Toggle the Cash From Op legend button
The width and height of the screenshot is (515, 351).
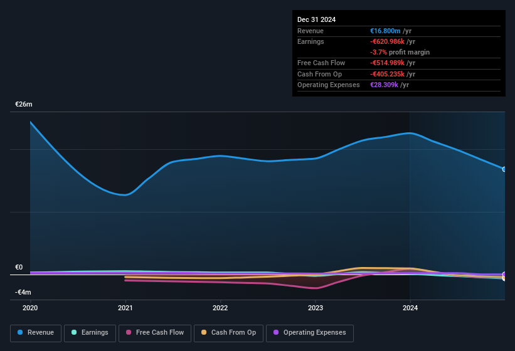(228, 333)
